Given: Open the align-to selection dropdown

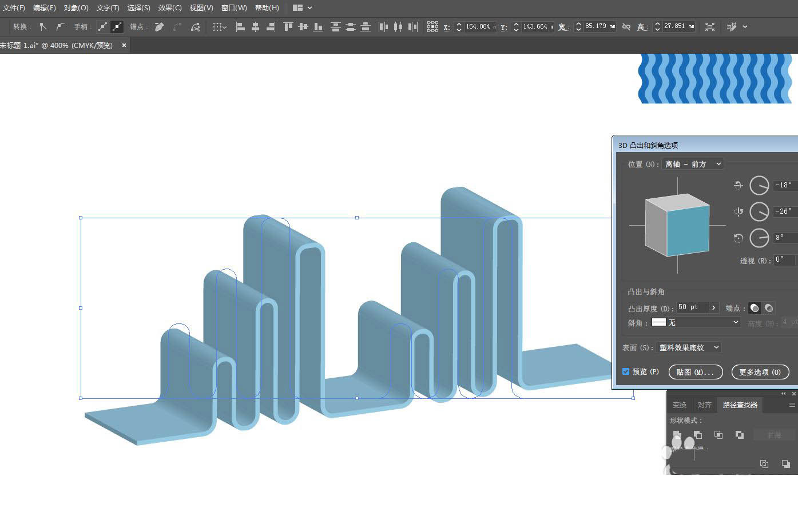Looking at the screenshot, I should 220,27.
